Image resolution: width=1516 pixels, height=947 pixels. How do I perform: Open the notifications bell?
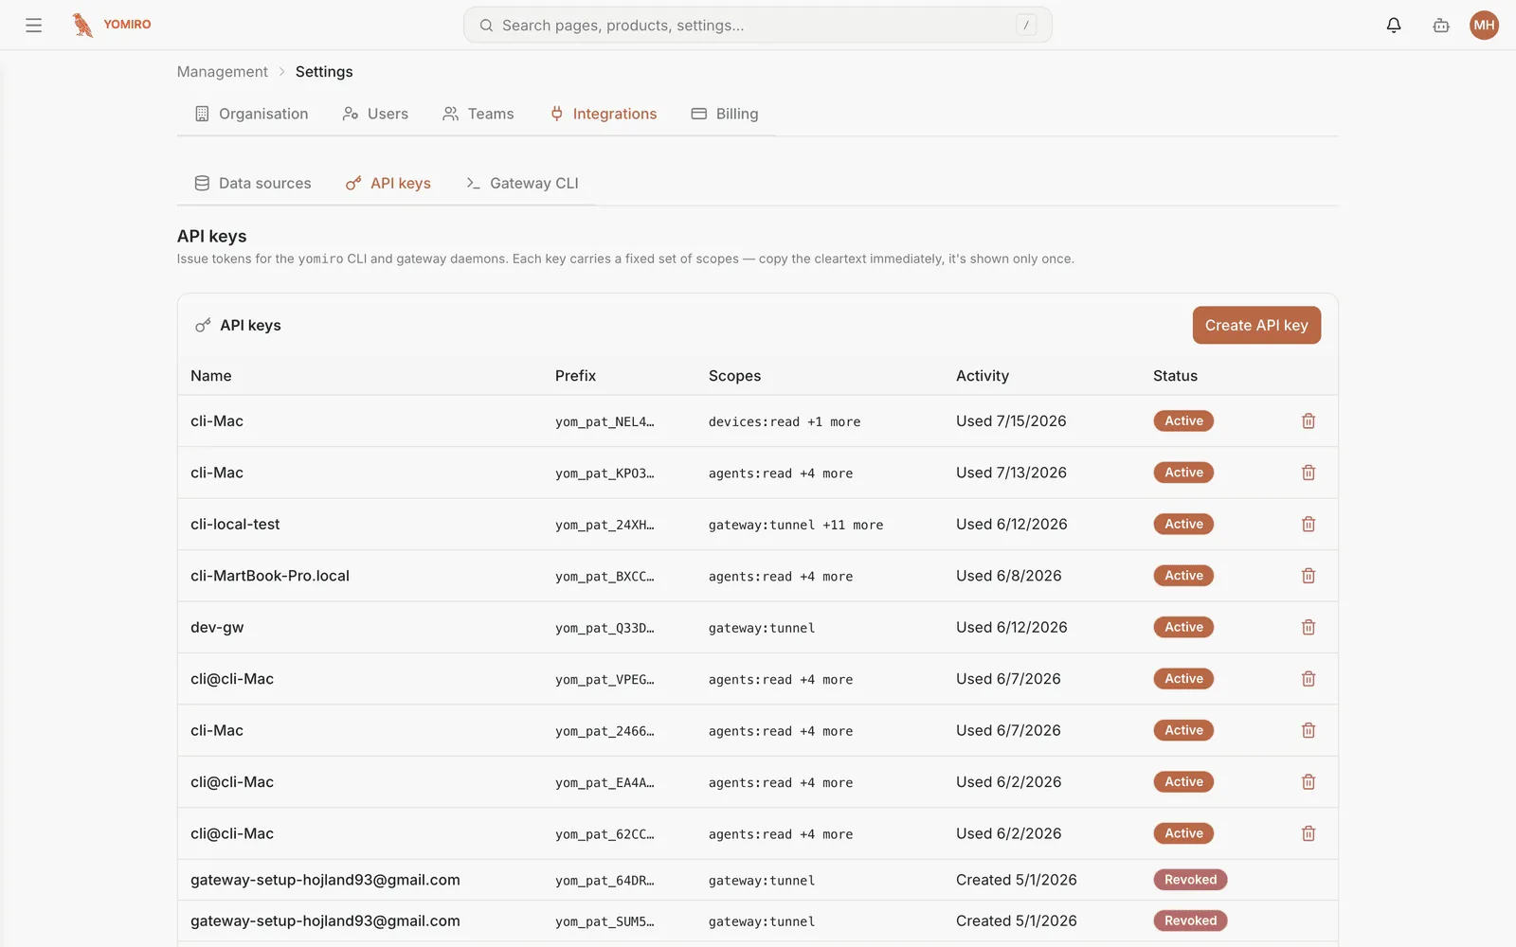click(x=1394, y=26)
